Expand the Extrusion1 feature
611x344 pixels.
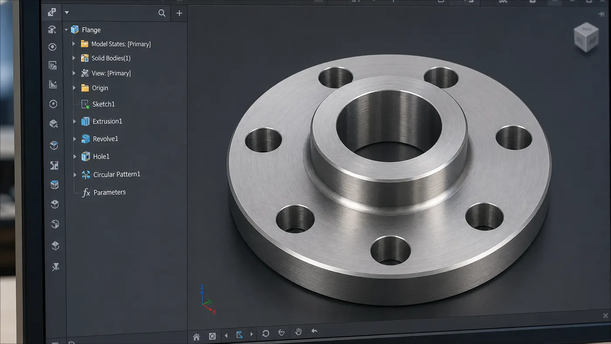click(75, 121)
